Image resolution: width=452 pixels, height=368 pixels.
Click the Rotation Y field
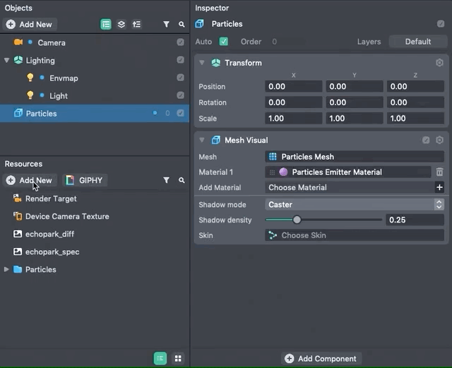[355, 102]
